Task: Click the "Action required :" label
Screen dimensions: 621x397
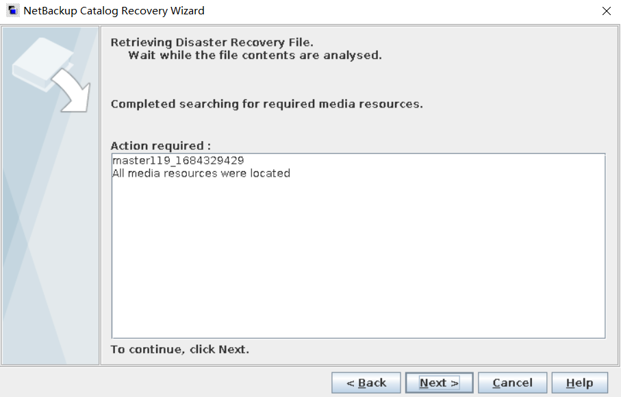Action: tap(161, 146)
